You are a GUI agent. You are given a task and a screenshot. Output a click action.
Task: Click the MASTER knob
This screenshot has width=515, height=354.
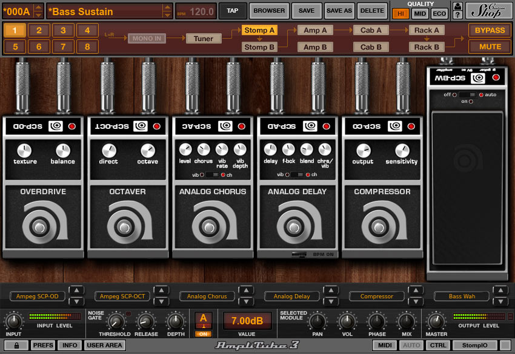[436, 321]
